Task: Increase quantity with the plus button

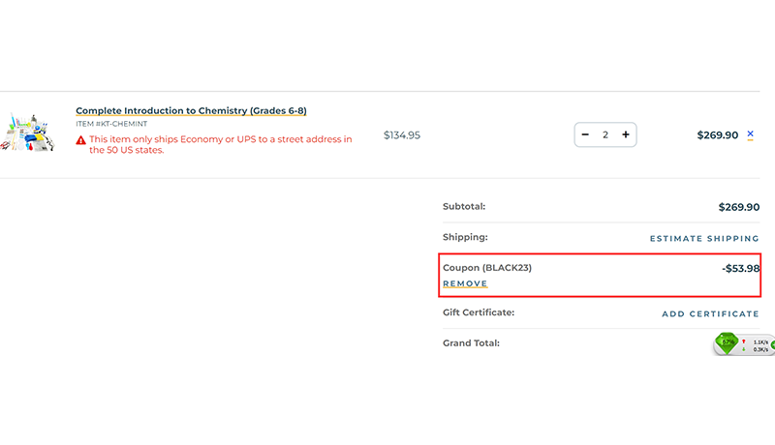Action: point(626,134)
